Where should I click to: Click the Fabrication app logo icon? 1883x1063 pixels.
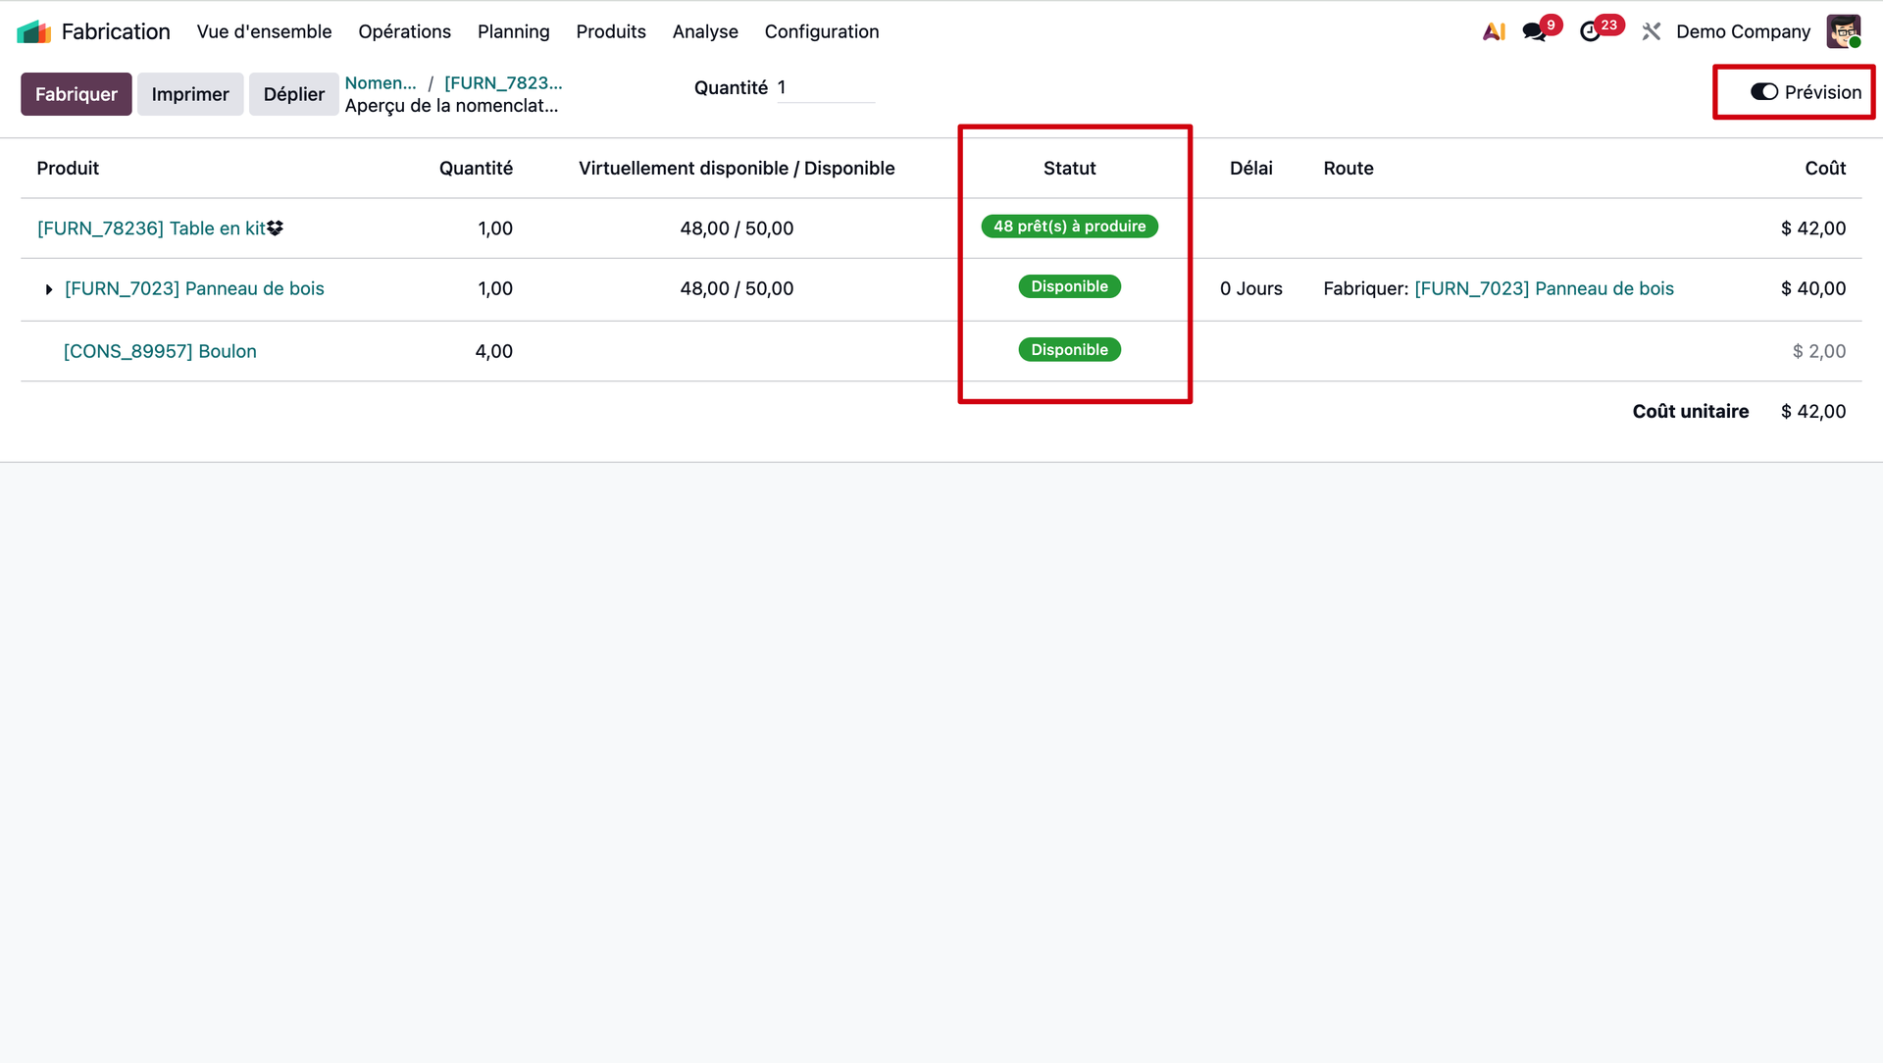[x=33, y=31]
